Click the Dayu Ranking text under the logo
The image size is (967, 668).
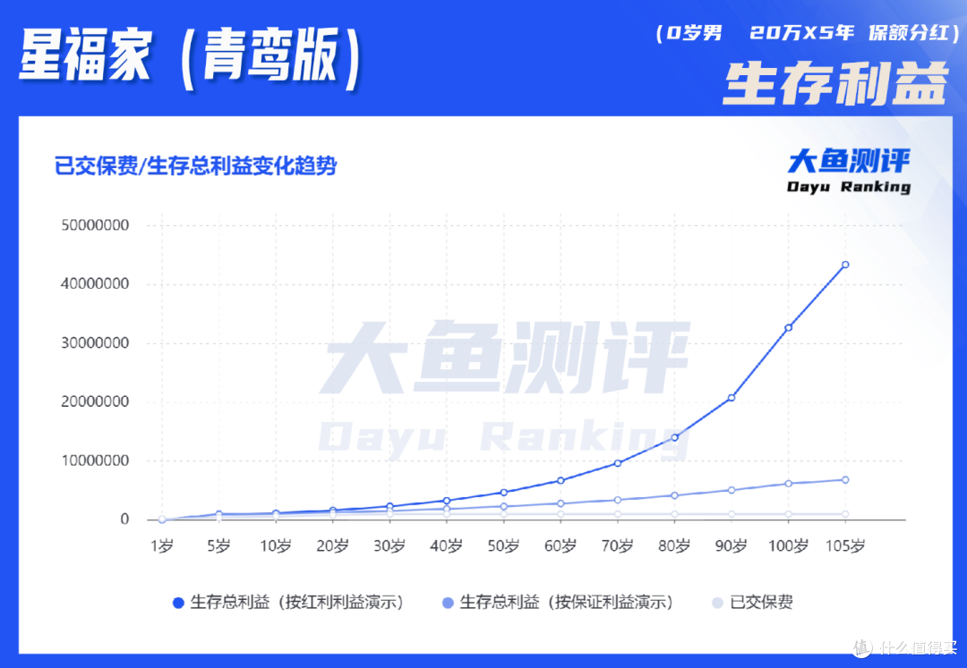pyautogui.click(x=849, y=187)
